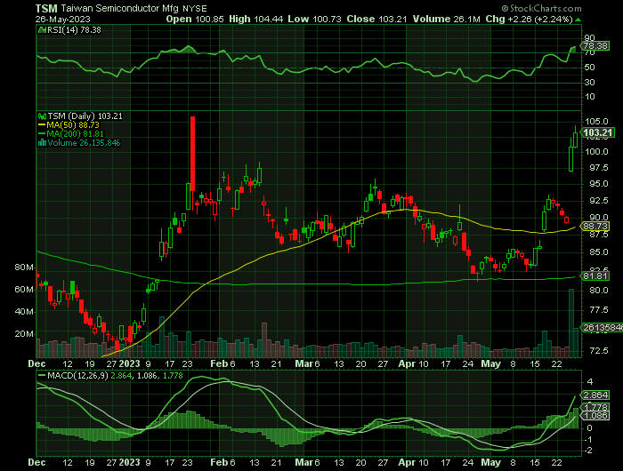The image size is (623, 471).
Task: Click the RSI 78.38 value tag on axis
Action: 595,46
